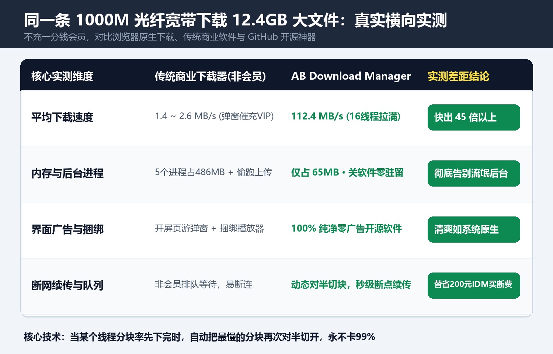Image resolution: width=553 pixels, height=354 pixels.
Task: Click the "100% 纯净零广告开源软件" text
Action: [347, 229]
